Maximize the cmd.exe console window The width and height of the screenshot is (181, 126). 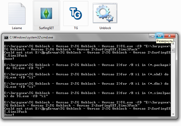(160, 36)
